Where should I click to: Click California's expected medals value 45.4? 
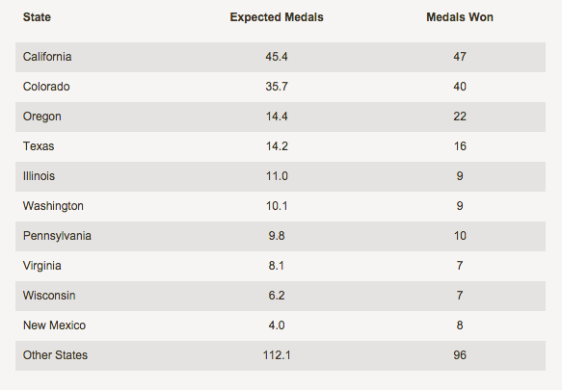click(277, 57)
